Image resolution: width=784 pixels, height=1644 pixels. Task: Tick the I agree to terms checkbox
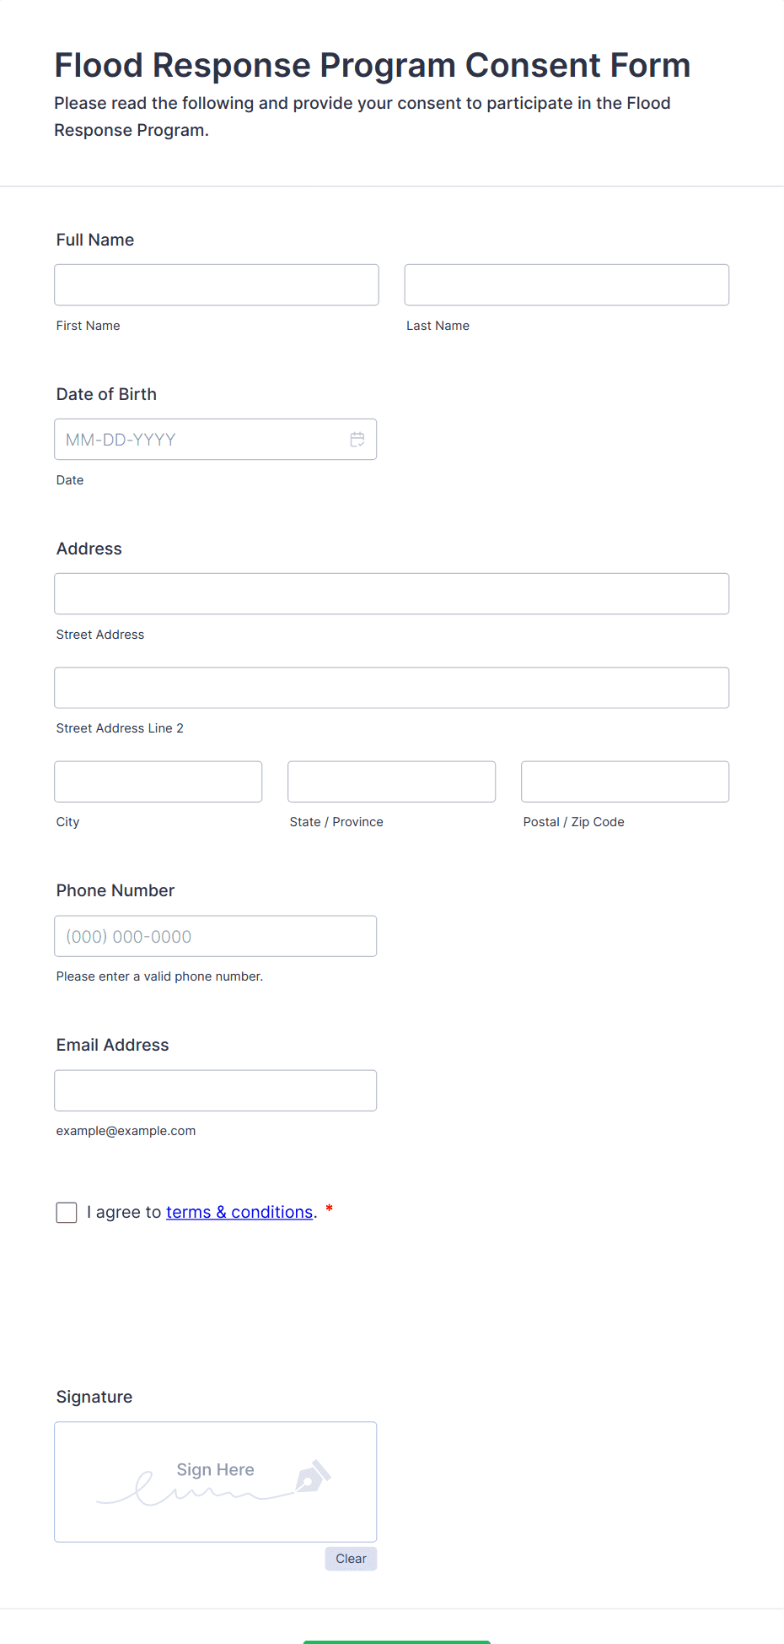[x=67, y=1213]
